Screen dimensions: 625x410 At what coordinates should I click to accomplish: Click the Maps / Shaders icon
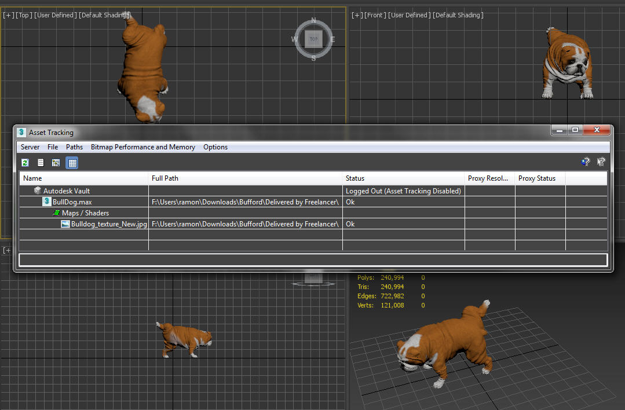point(56,213)
